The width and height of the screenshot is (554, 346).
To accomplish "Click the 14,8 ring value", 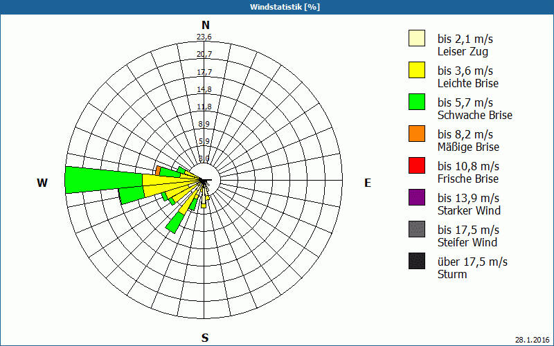I will pos(204,89).
